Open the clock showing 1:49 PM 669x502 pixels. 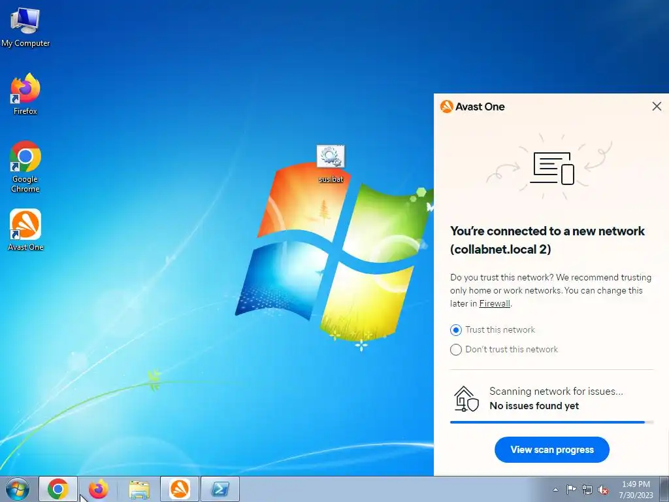tap(636, 490)
